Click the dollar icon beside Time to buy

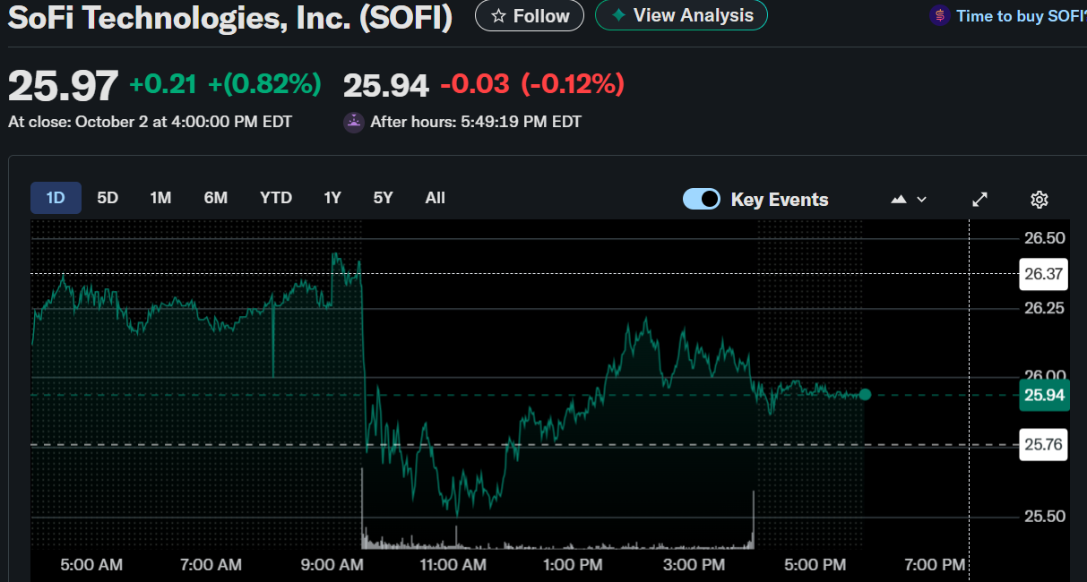[x=939, y=15]
